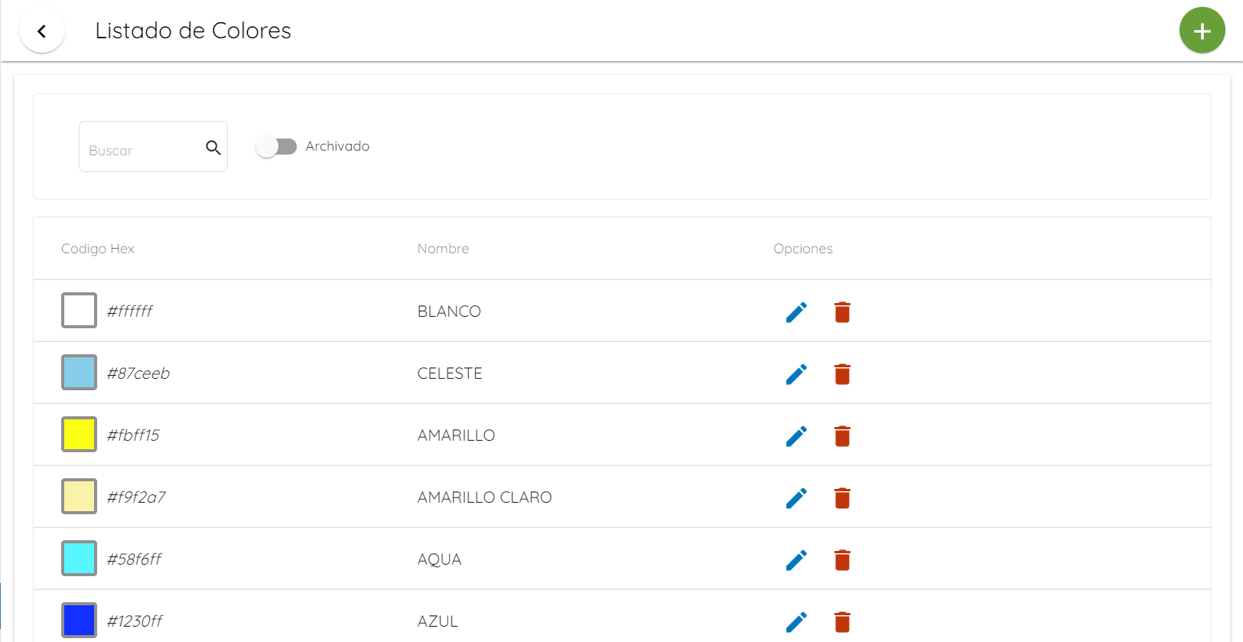
Task: Click the AZUL blue swatch
Action: click(x=79, y=620)
